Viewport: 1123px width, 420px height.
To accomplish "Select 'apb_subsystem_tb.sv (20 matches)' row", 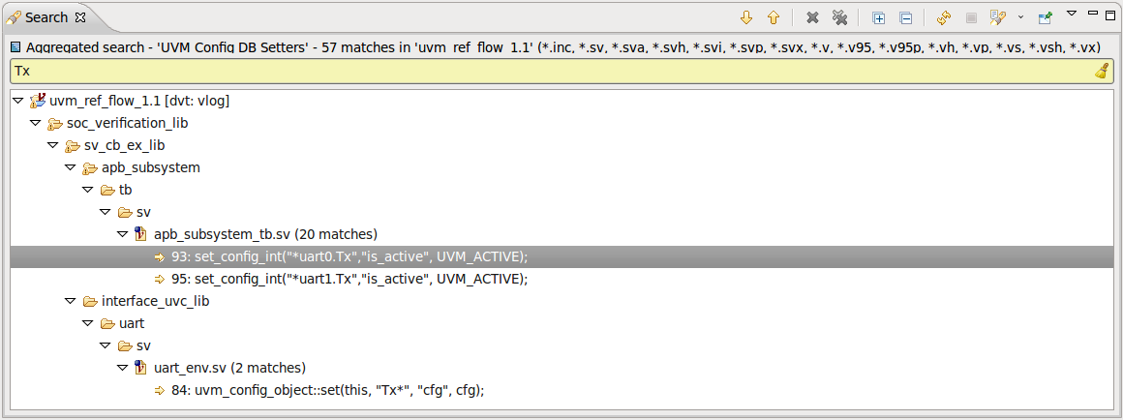I will [265, 234].
